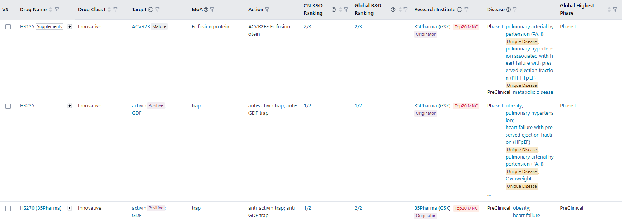Screen dimensions: 622x223
Task: Click the filter icon for Drug Class I
Action: click(115, 10)
